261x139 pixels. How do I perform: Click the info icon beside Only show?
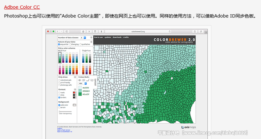point(75,77)
